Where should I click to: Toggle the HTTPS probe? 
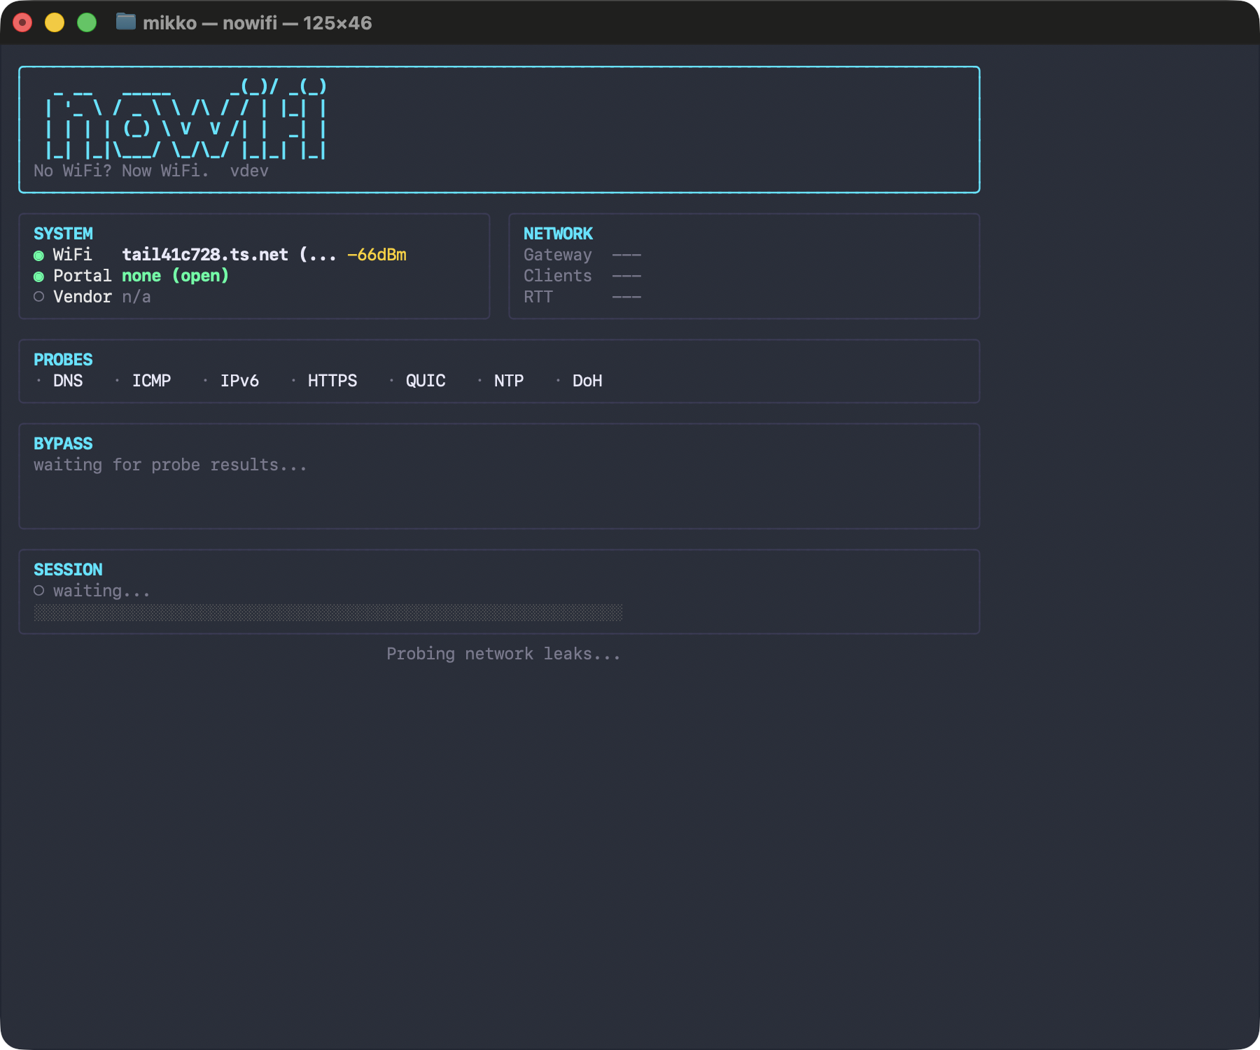(332, 381)
